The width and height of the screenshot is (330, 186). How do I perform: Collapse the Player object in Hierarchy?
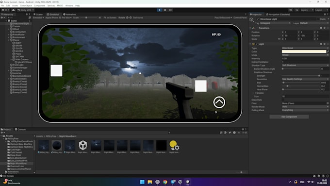[x=9, y=40]
